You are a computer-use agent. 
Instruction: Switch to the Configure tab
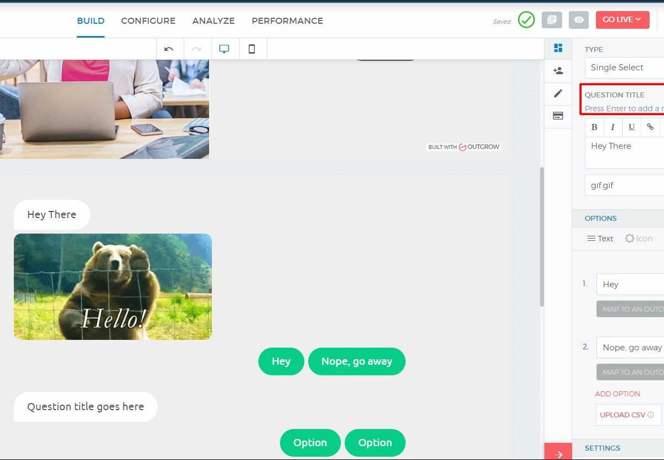pyautogui.click(x=148, y=21)
